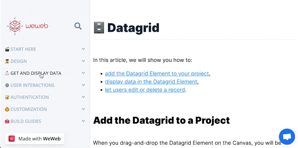Expand the User Interactions chevron
The width and height of the screenshot is (298, 148).
[84, 85]
